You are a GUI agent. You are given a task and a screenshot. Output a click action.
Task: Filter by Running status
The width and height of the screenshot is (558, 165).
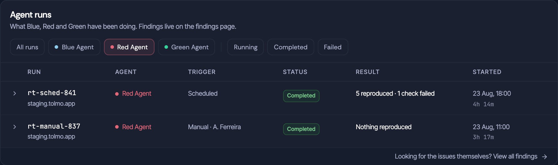[x=246, y=47]
